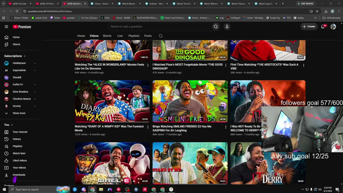Expand the You section chevron
Screen dimensions: 343x193
coord(12,125)
